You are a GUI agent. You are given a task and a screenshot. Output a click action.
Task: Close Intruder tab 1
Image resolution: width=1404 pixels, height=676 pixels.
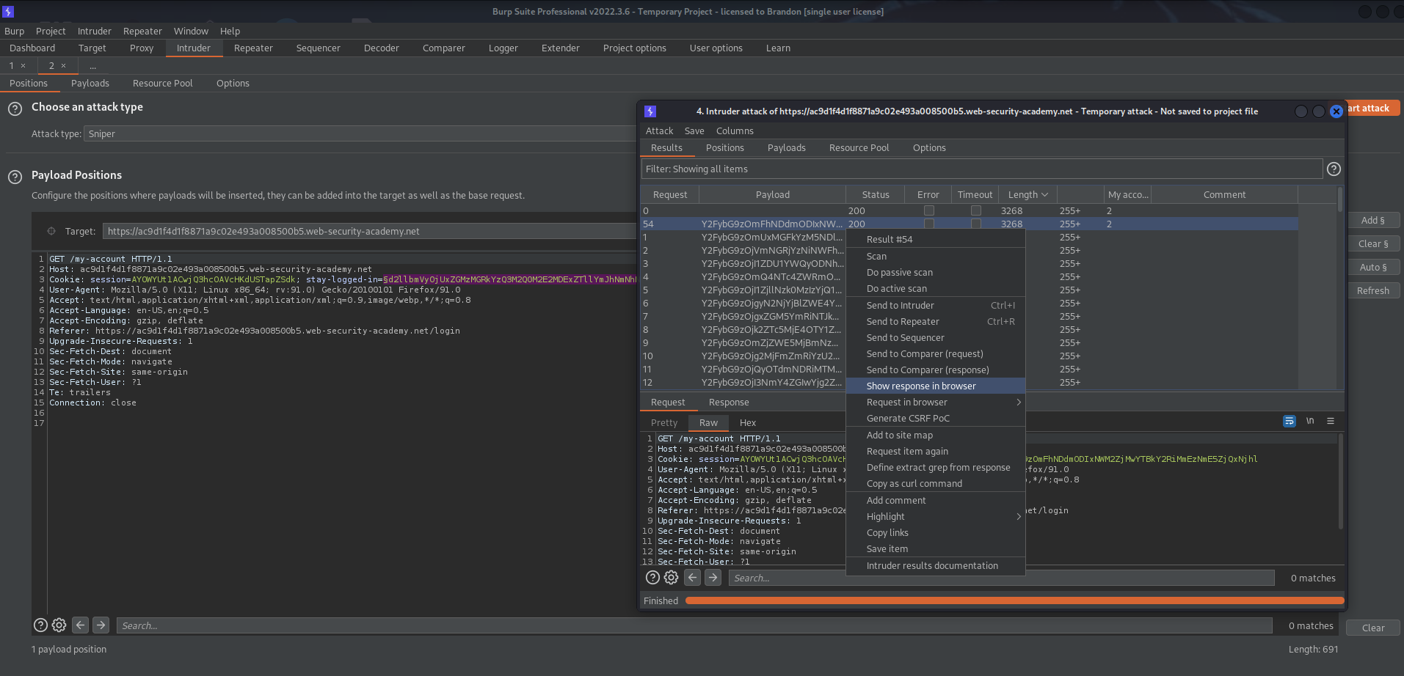click(23, 66)
